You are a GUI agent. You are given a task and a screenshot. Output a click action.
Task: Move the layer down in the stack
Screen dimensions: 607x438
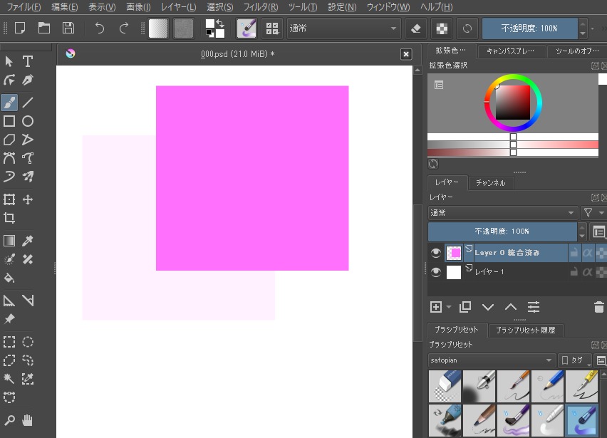[x=488, y=307]
